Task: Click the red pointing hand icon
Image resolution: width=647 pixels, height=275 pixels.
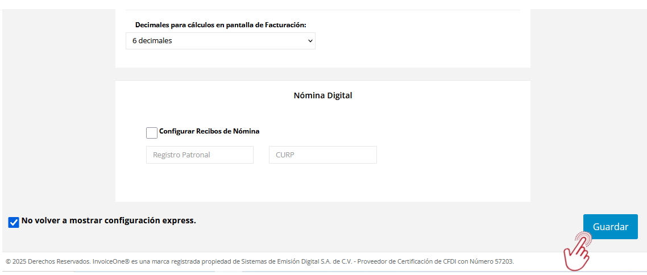Action: (577, 251)
